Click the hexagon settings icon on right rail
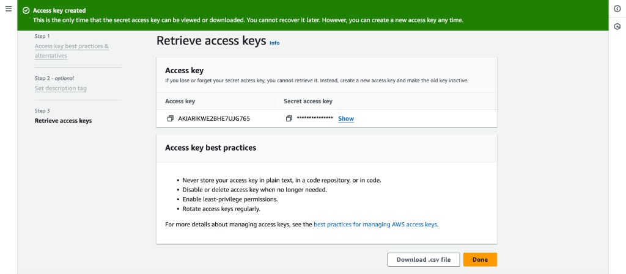626x274 pixels. click(617, 26)
